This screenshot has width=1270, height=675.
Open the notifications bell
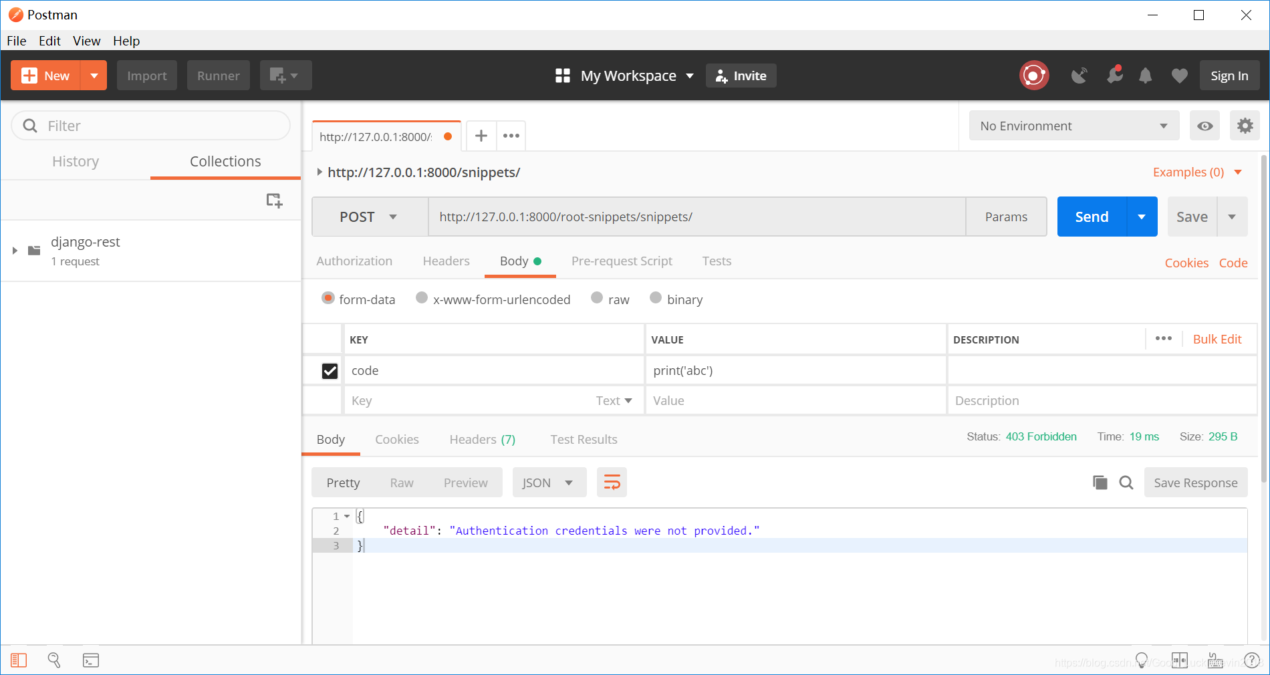point(1145,76)
